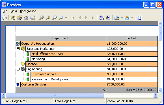
Task: Click the horizontal scrollbar left arrow
Action: [x=3, y=95]
